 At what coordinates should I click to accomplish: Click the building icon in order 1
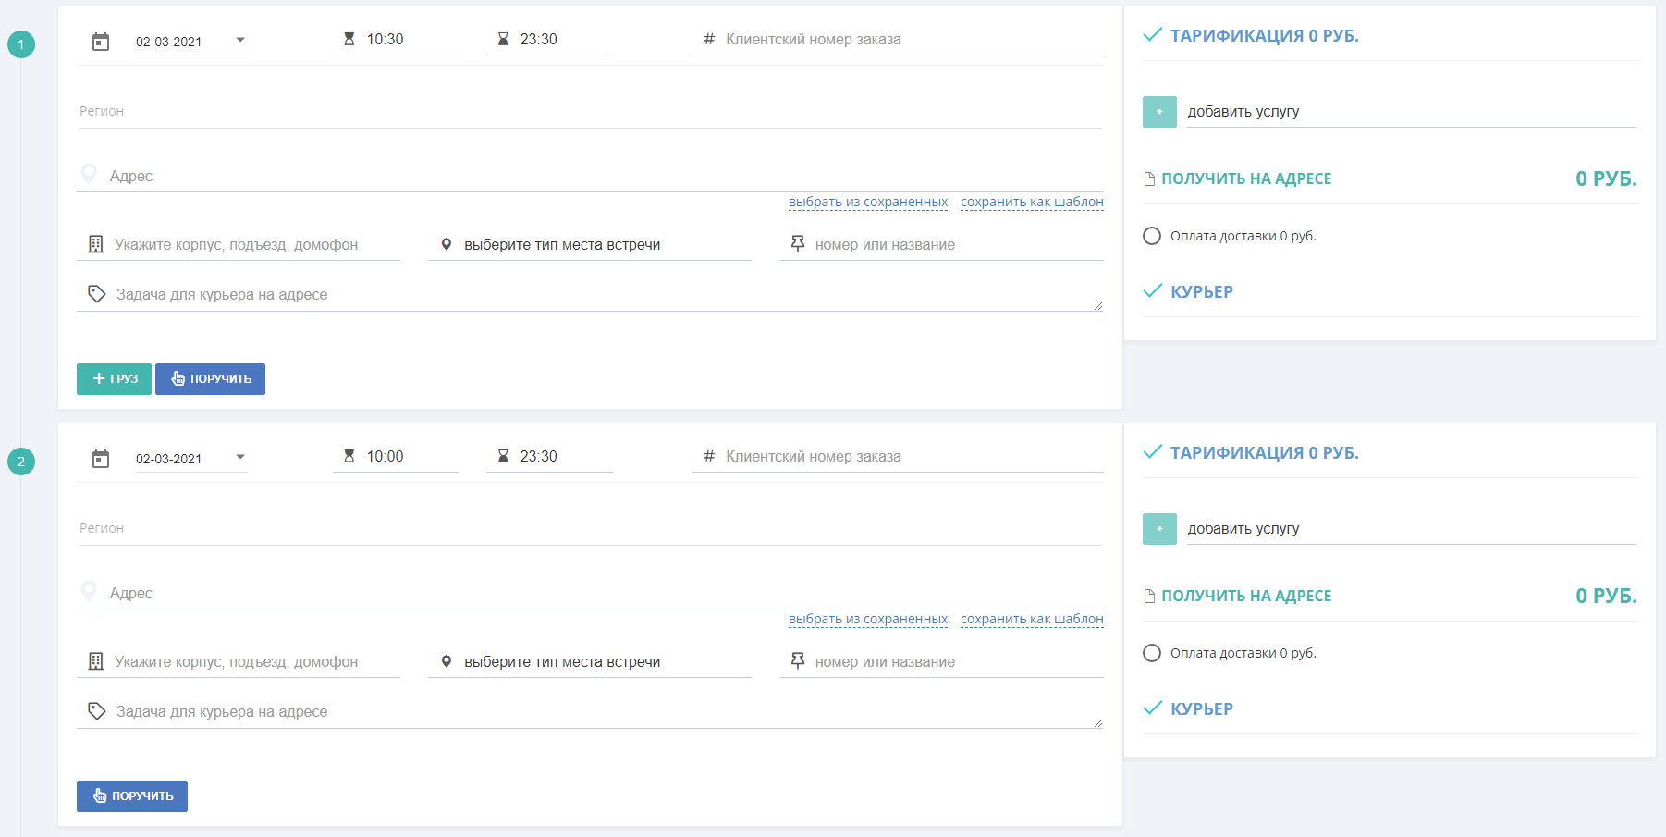click(95, 244)
